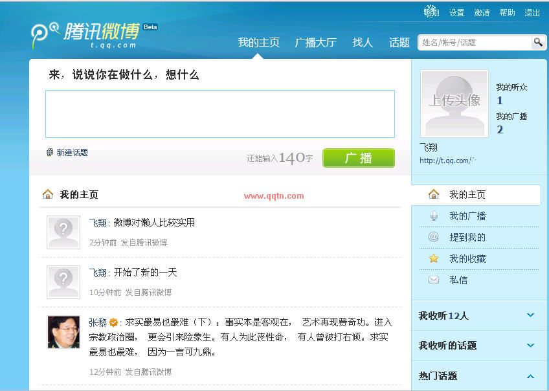549x391 pixels.
Task: Click the 12分钟前 timestamp
Action: click(x=105, y=372)
